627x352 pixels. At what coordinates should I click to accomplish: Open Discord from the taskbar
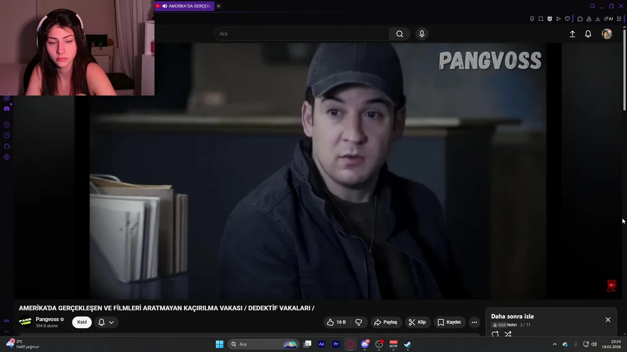365,344
